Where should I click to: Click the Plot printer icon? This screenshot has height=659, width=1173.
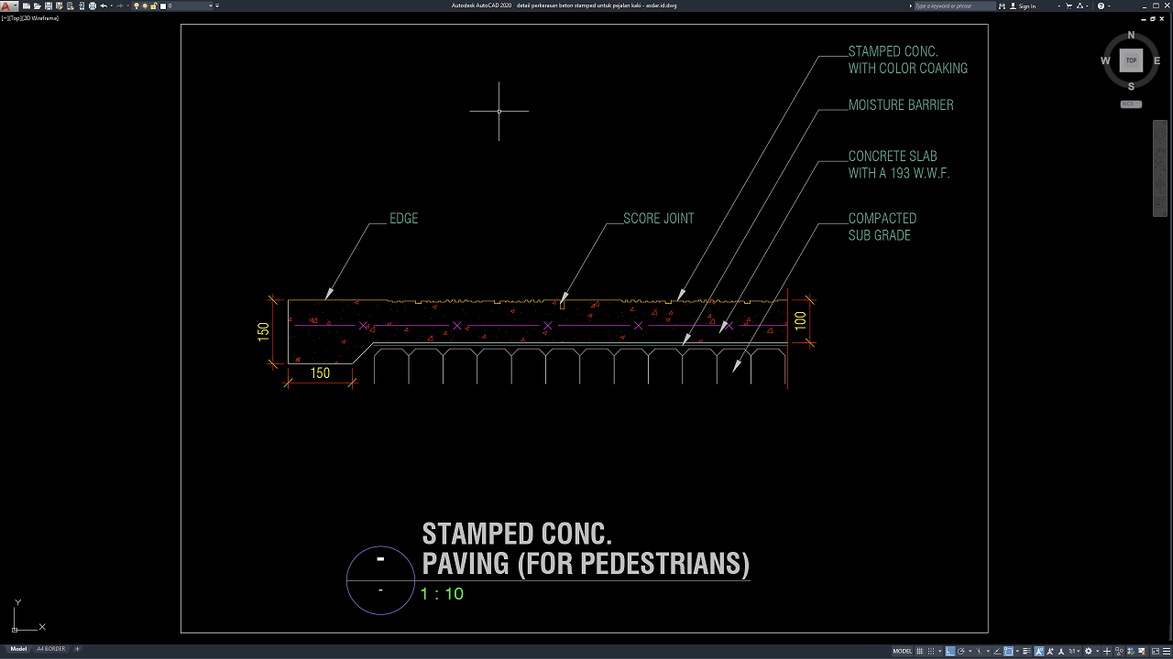point(92,5)
